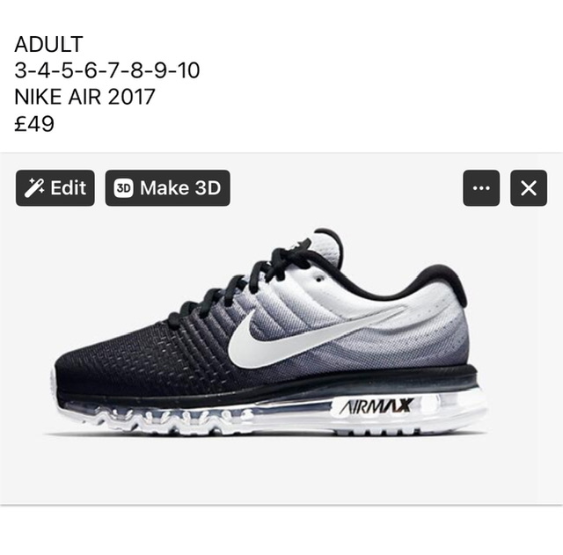Remove the photo with the X button
Screen dimensions: 563x555
[x=529, y=188]
